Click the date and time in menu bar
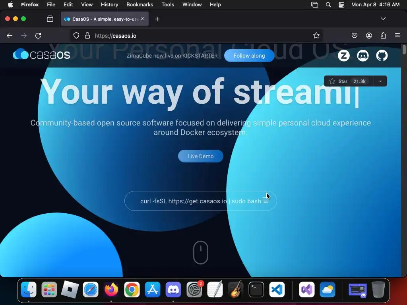The image size is (407, 305). pos(375,5)
